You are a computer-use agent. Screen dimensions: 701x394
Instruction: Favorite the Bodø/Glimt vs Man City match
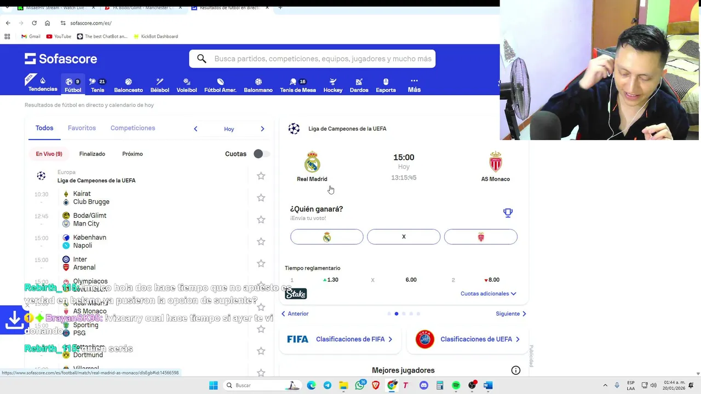pos(261,219)
